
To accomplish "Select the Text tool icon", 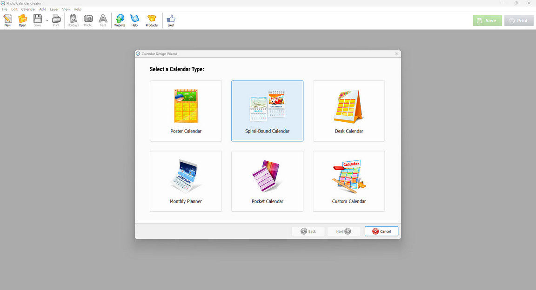I will click(103, 20).
